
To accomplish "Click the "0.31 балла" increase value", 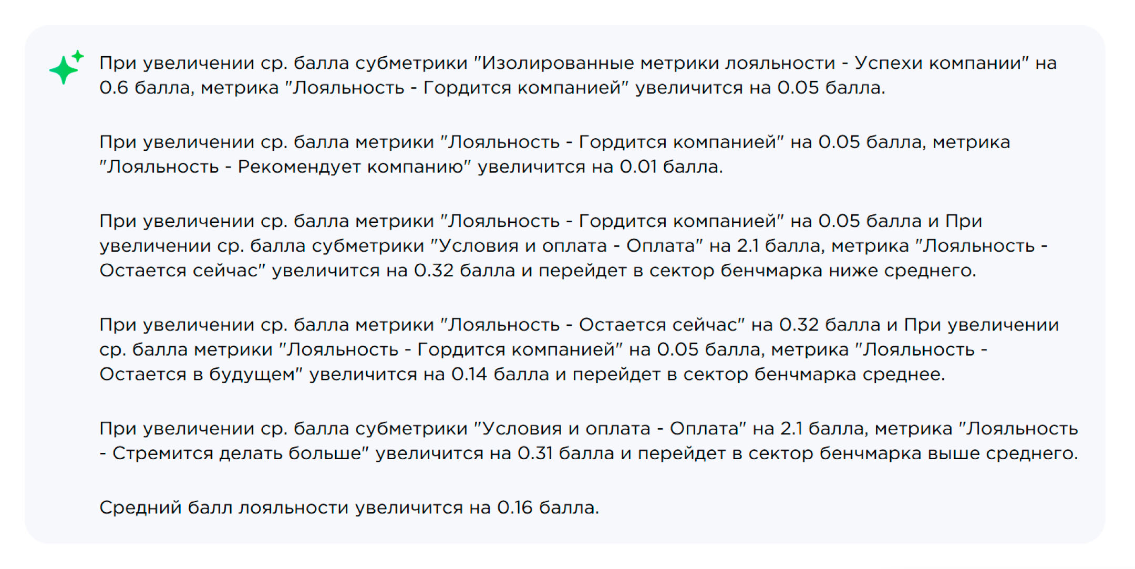I will click(x=566, y=453).
